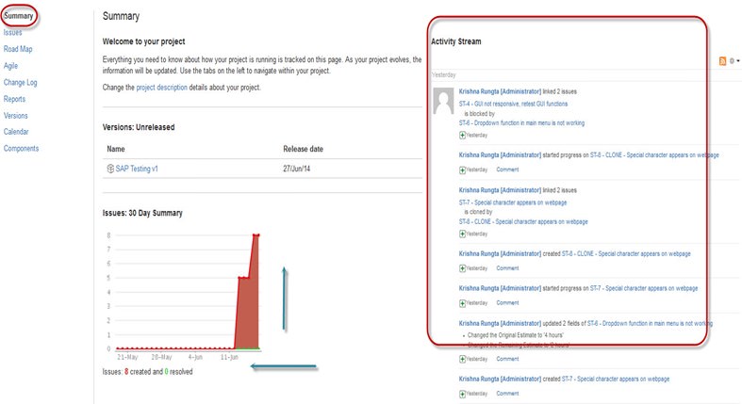
Task: Open the Versions sidebar tab
Action: tap(16, 116)
